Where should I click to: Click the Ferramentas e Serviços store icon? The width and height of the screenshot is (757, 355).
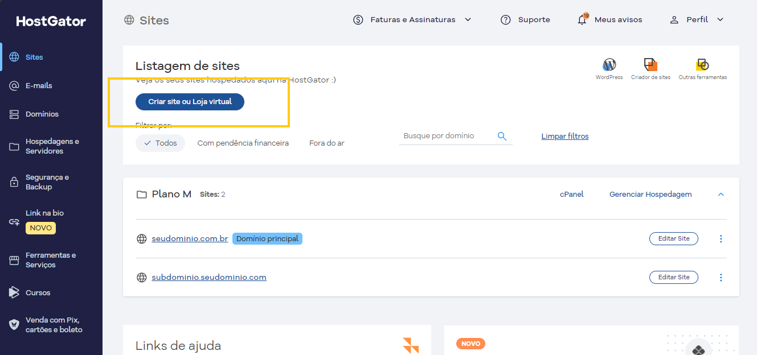click(14, 260)
